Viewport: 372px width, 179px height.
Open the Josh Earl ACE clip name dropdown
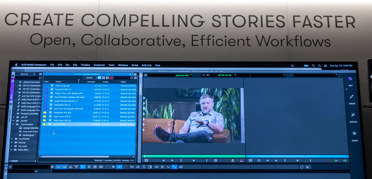point(170,75)
